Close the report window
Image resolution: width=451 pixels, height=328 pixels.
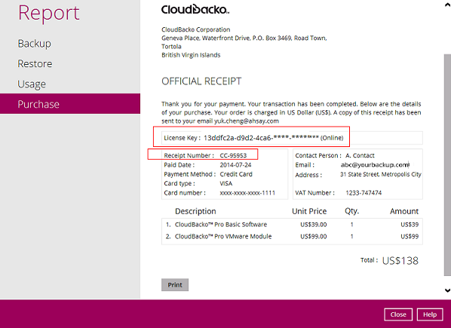click(x=398, y=314)
